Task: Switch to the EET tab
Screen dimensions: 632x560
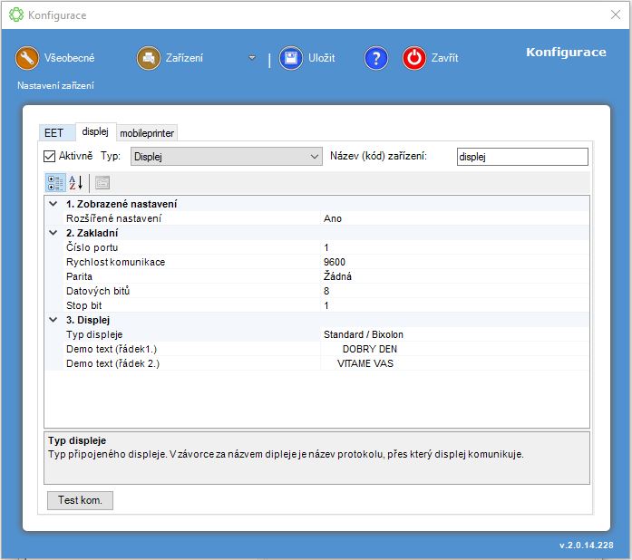Action: tap(54, 133)
